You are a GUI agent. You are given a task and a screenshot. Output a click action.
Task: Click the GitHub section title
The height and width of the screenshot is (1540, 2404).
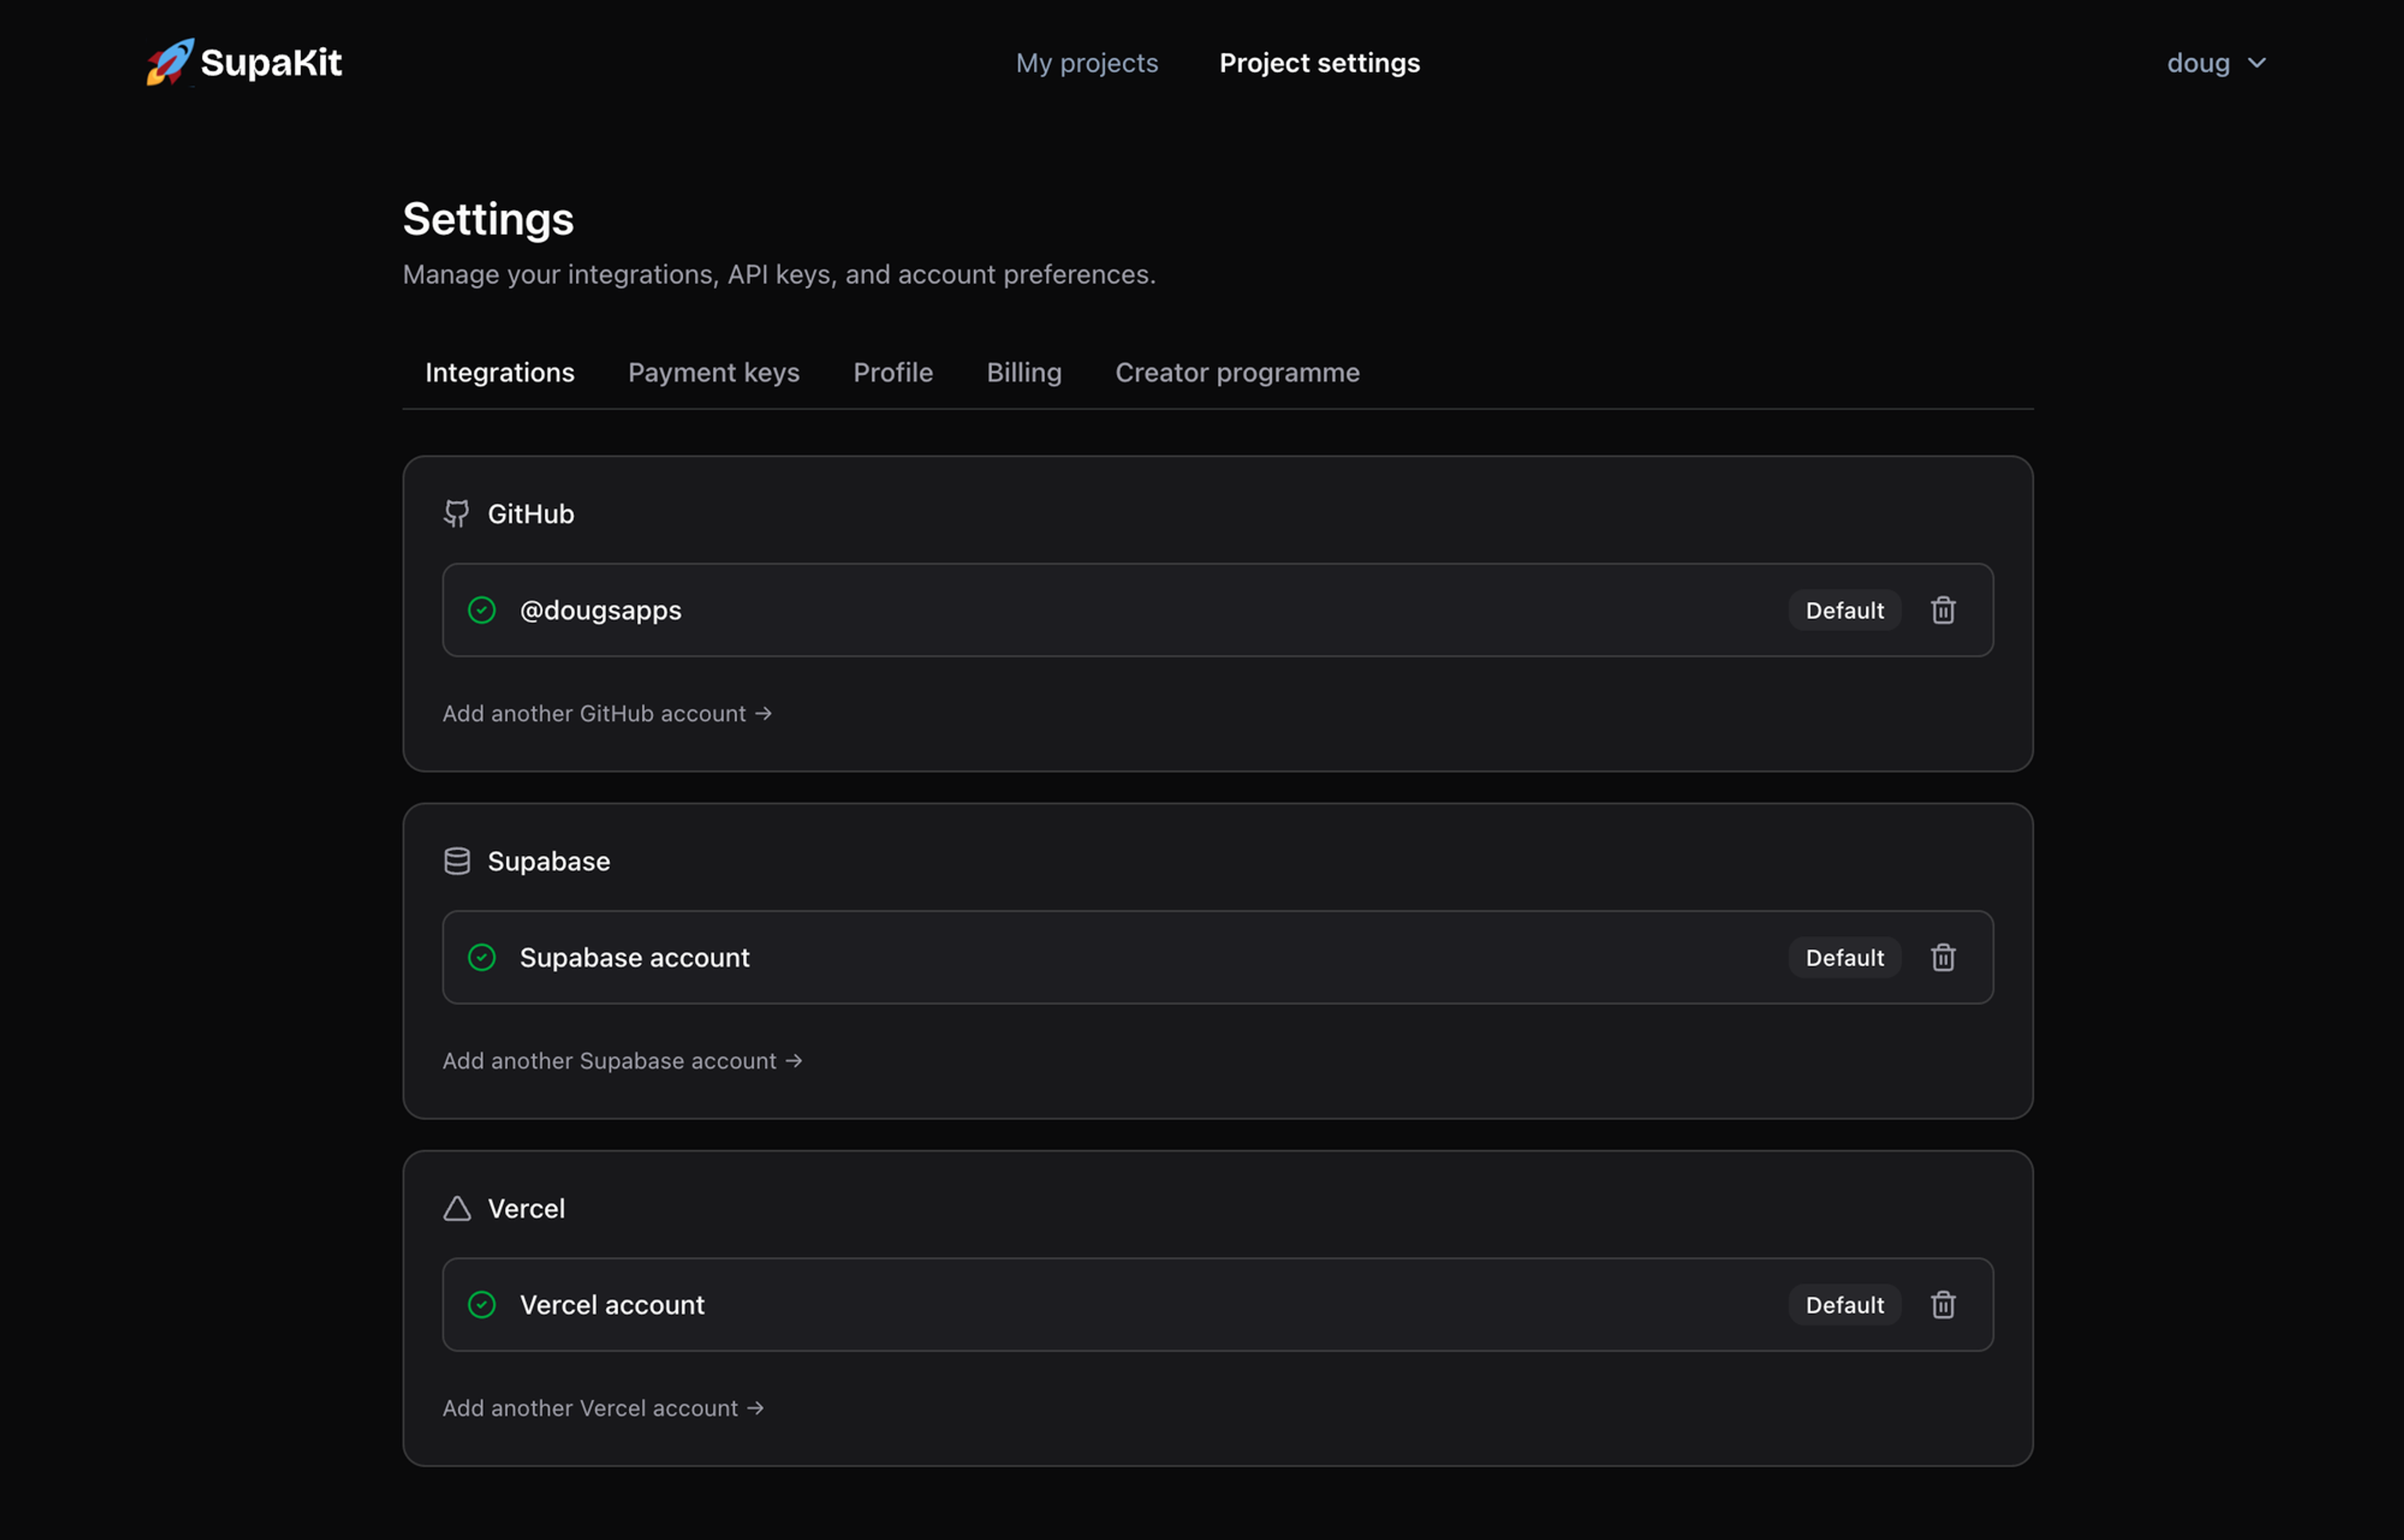[x=532, y=514]
